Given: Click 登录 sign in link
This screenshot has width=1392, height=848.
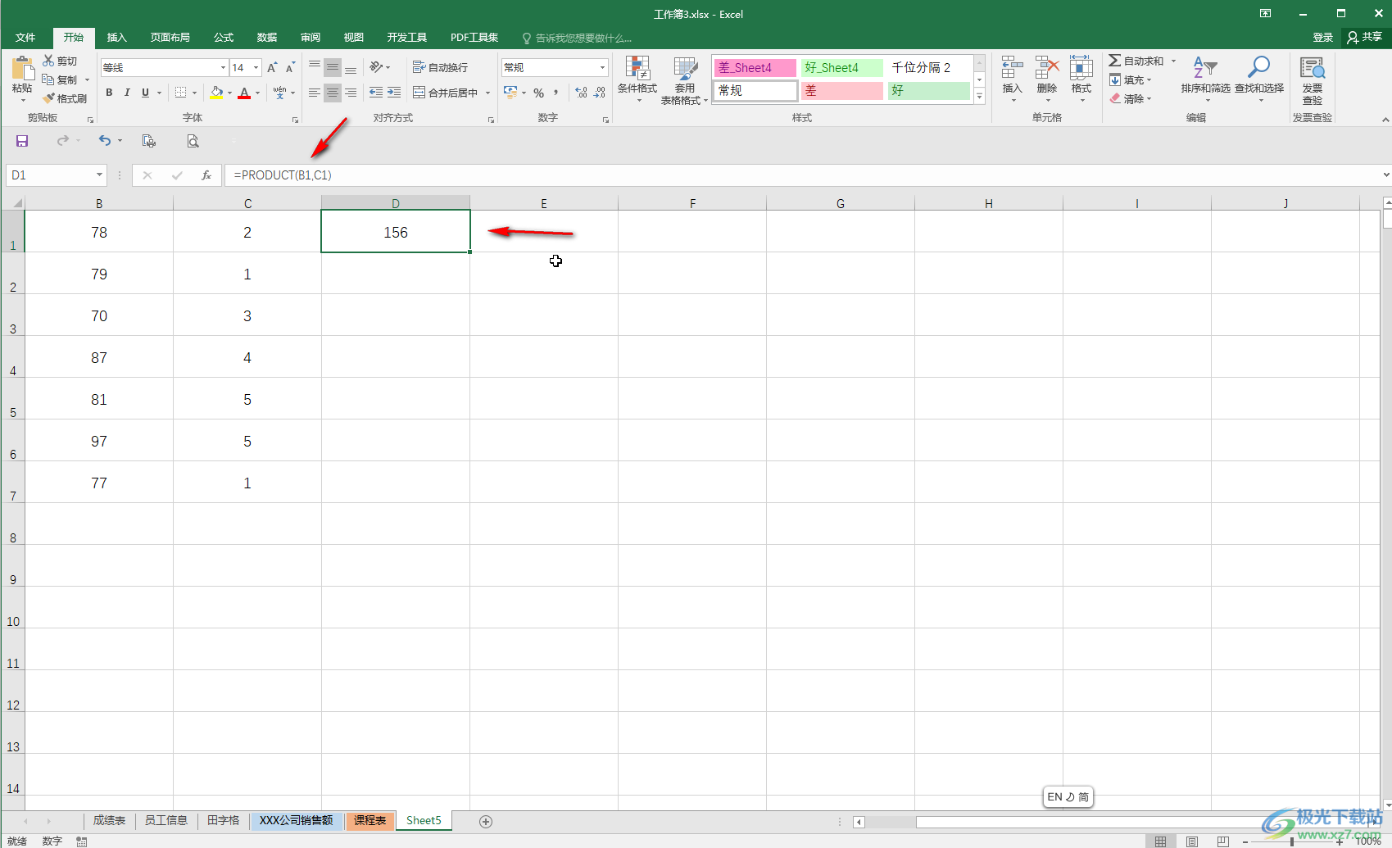Looking at the screenshot, I should 1323,38.
